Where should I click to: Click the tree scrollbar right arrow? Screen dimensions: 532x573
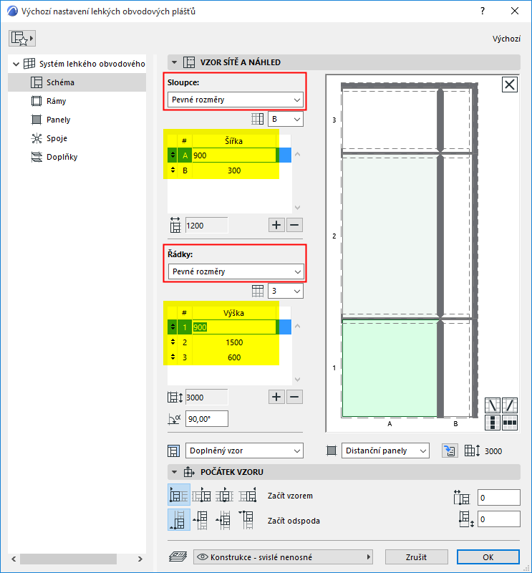pos(140,559)
